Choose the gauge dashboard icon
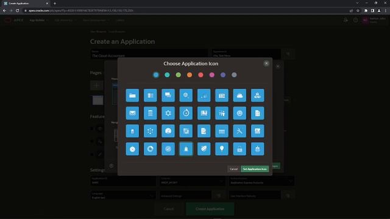 tap(168, 131)
